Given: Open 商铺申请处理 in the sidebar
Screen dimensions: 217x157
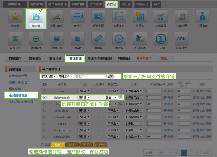Looking at the screenshot, I should (x=18, y=76).
